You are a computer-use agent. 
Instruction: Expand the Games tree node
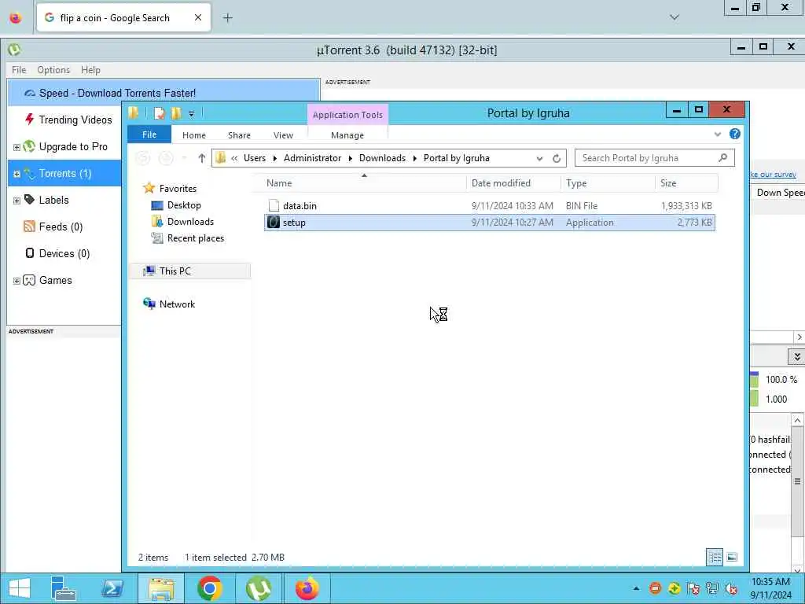pyautogui.click(x=17, y=281)
